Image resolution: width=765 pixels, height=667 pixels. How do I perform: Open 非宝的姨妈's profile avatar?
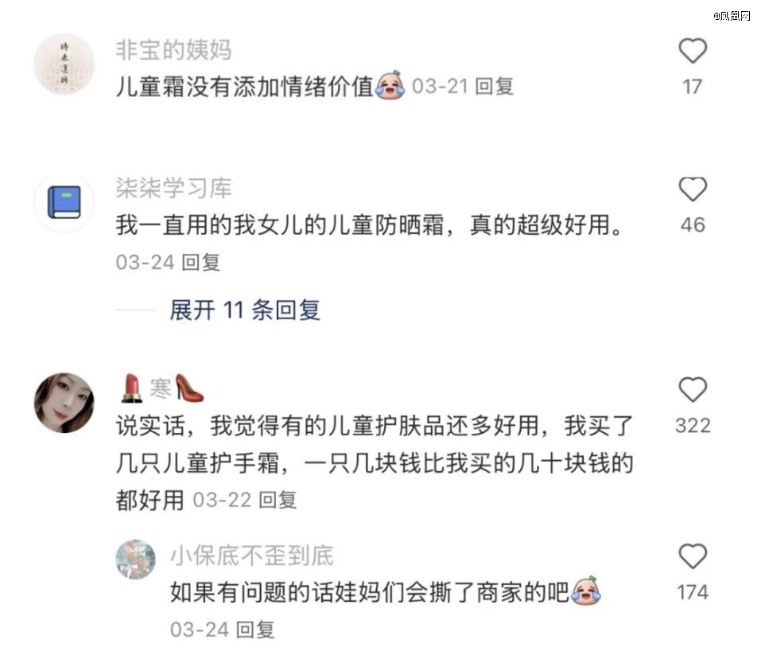tap(64, 64)
